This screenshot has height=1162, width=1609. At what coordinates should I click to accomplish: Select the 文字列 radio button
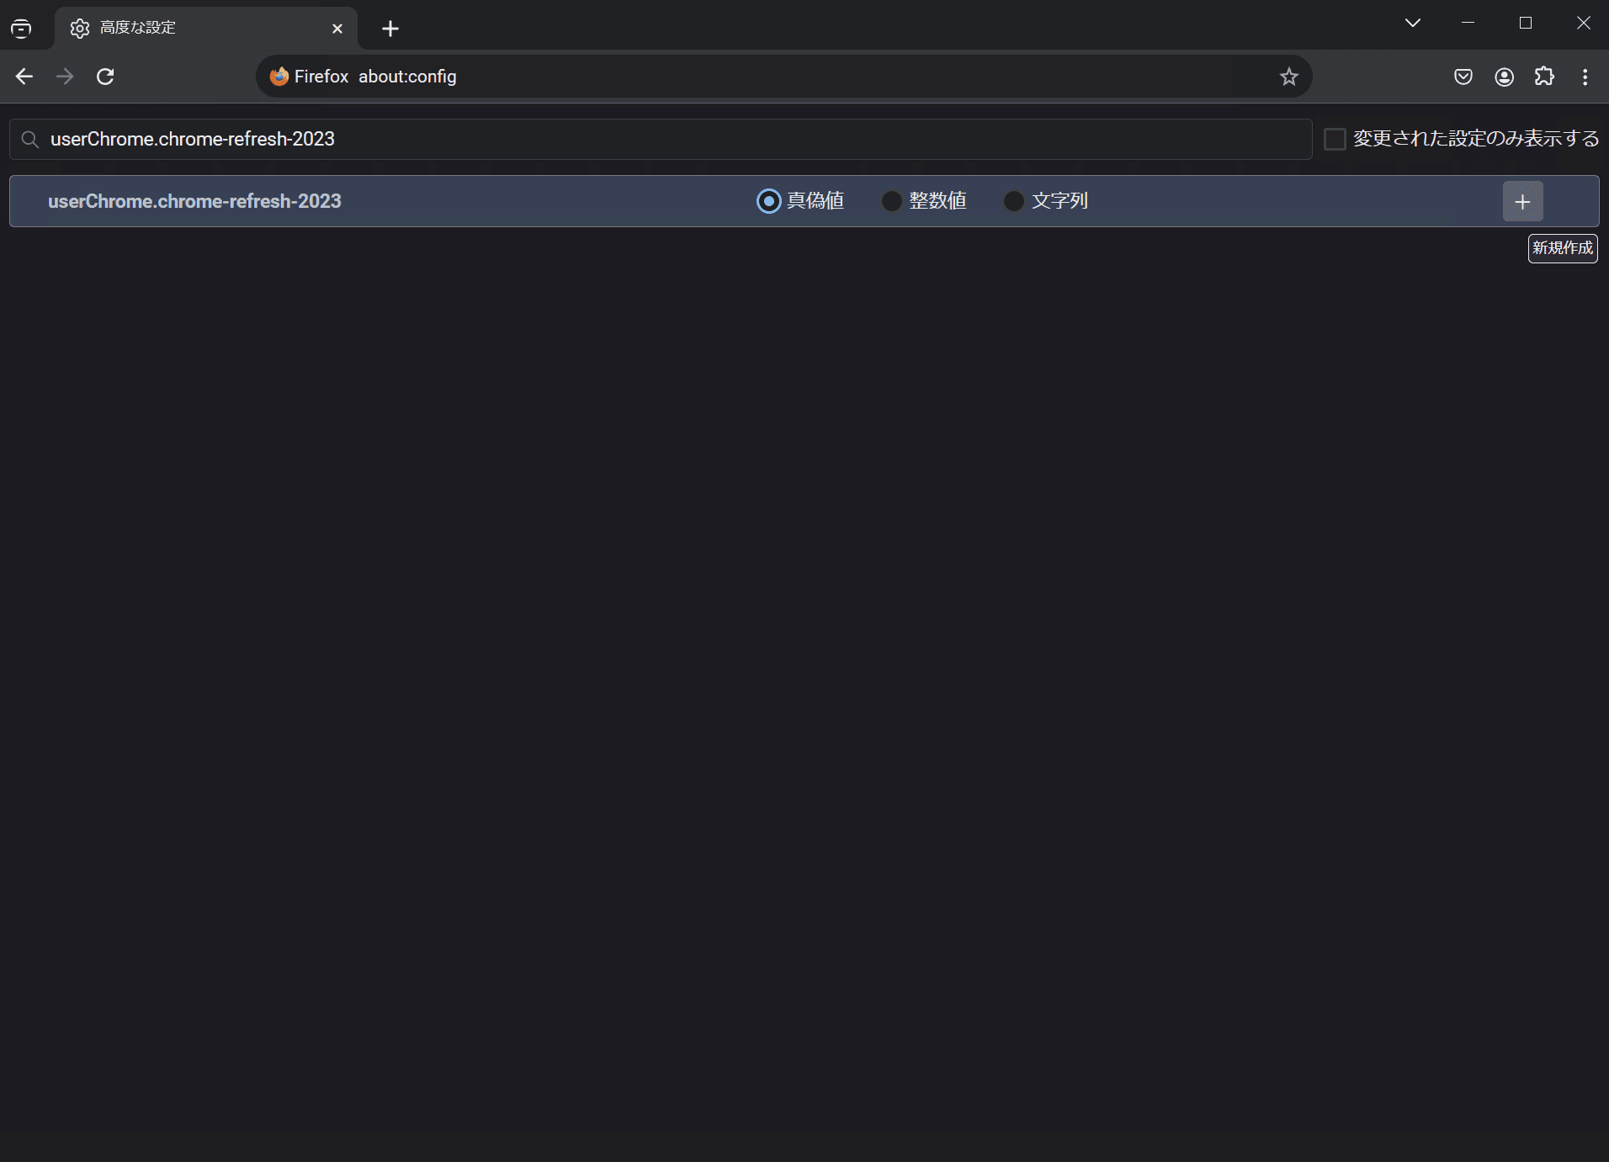coord(1014,201)
